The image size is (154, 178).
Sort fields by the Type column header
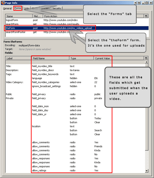(x=82, y=58)
